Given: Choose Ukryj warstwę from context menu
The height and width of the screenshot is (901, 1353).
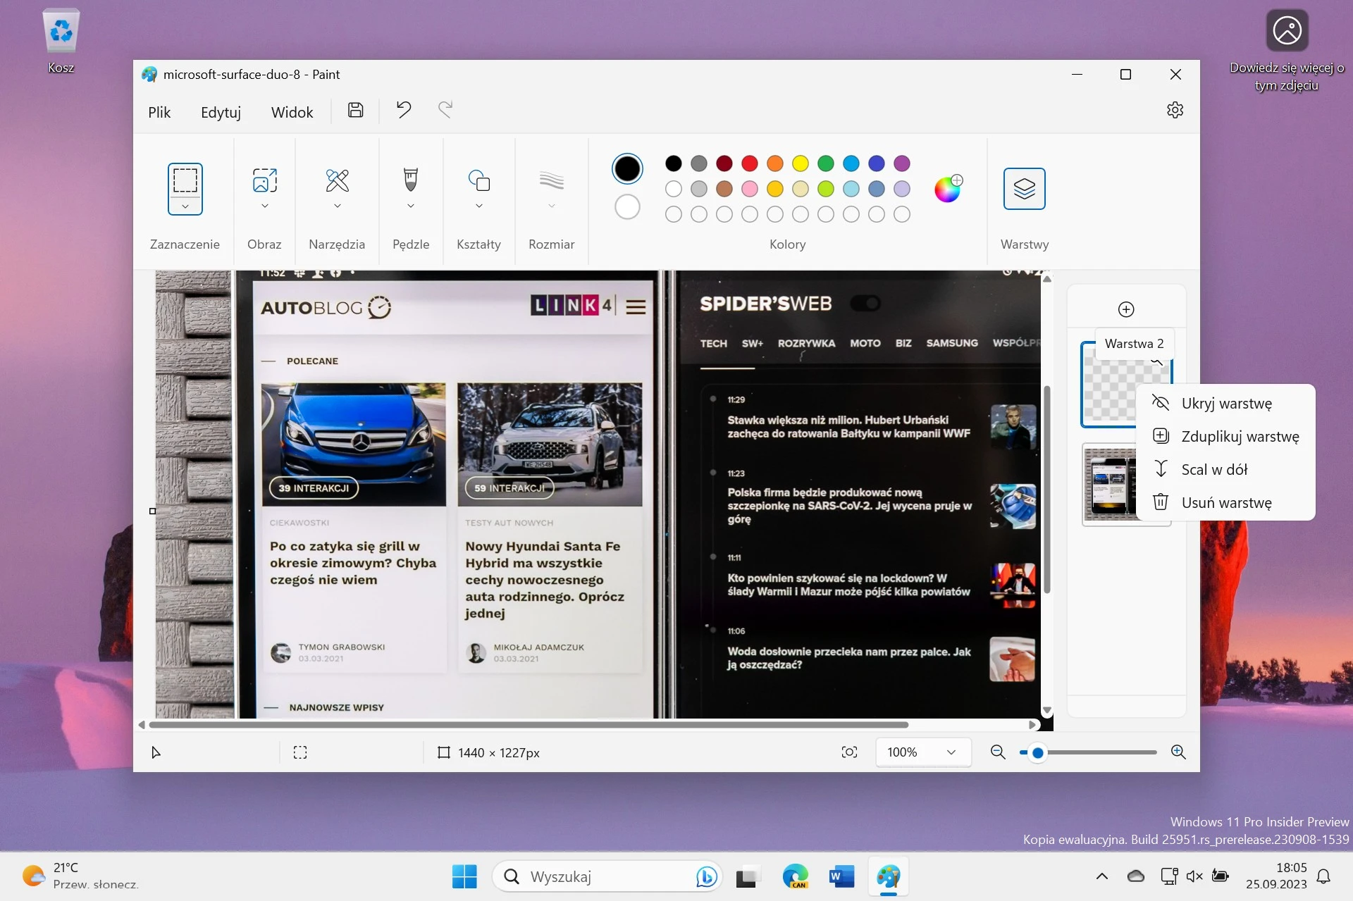Looking at the screenshot, I should coord(1225,403).
